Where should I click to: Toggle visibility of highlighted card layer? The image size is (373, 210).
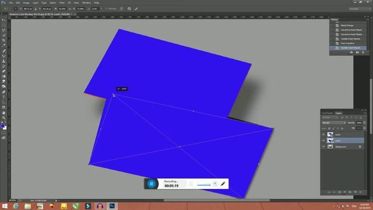323,141
